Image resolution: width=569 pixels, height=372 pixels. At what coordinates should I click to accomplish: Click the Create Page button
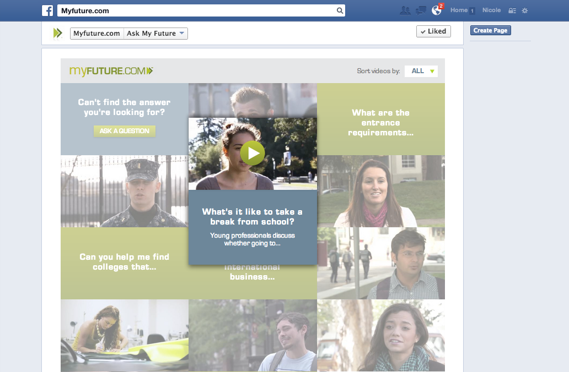tap(490, 30)
